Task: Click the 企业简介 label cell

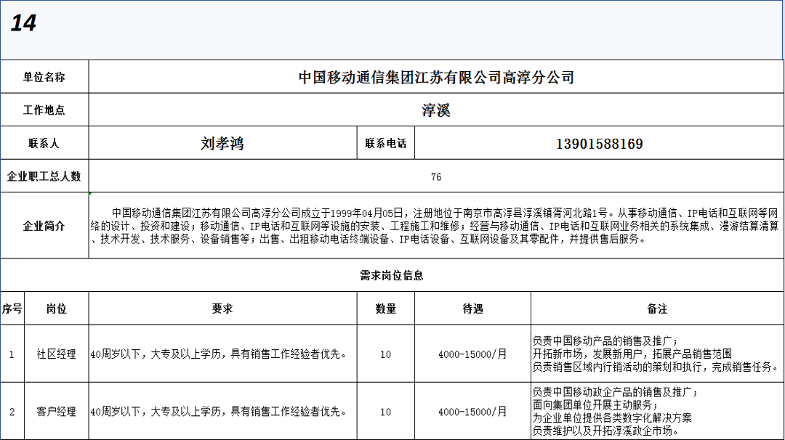Action: (x=44, y=226)
